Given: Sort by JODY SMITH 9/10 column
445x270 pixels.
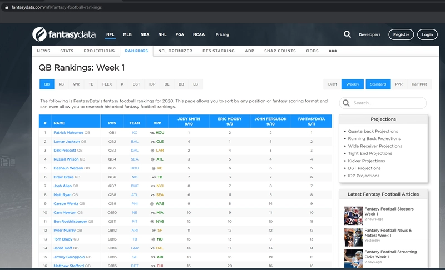Looking at the screenshot, I should click(x=189, y=121).
